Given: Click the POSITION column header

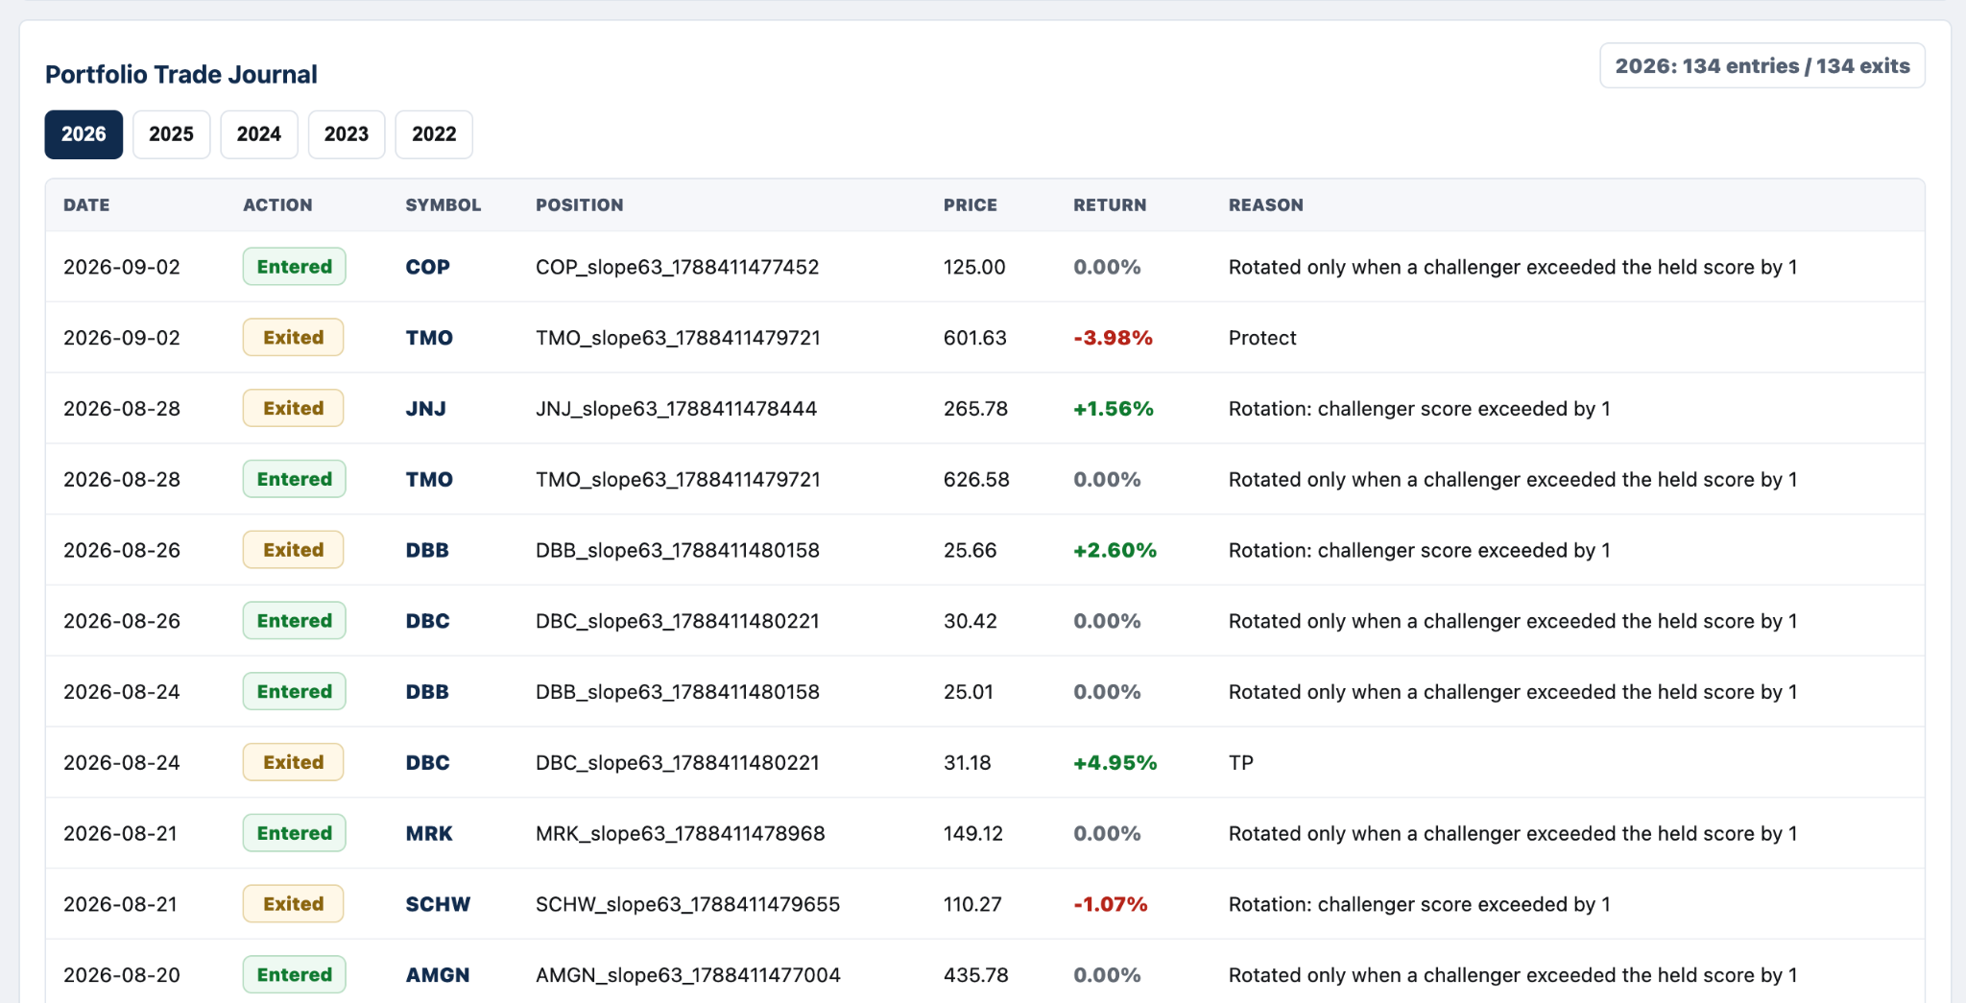Looking at the screenshot, I should (x=580, y=205).
